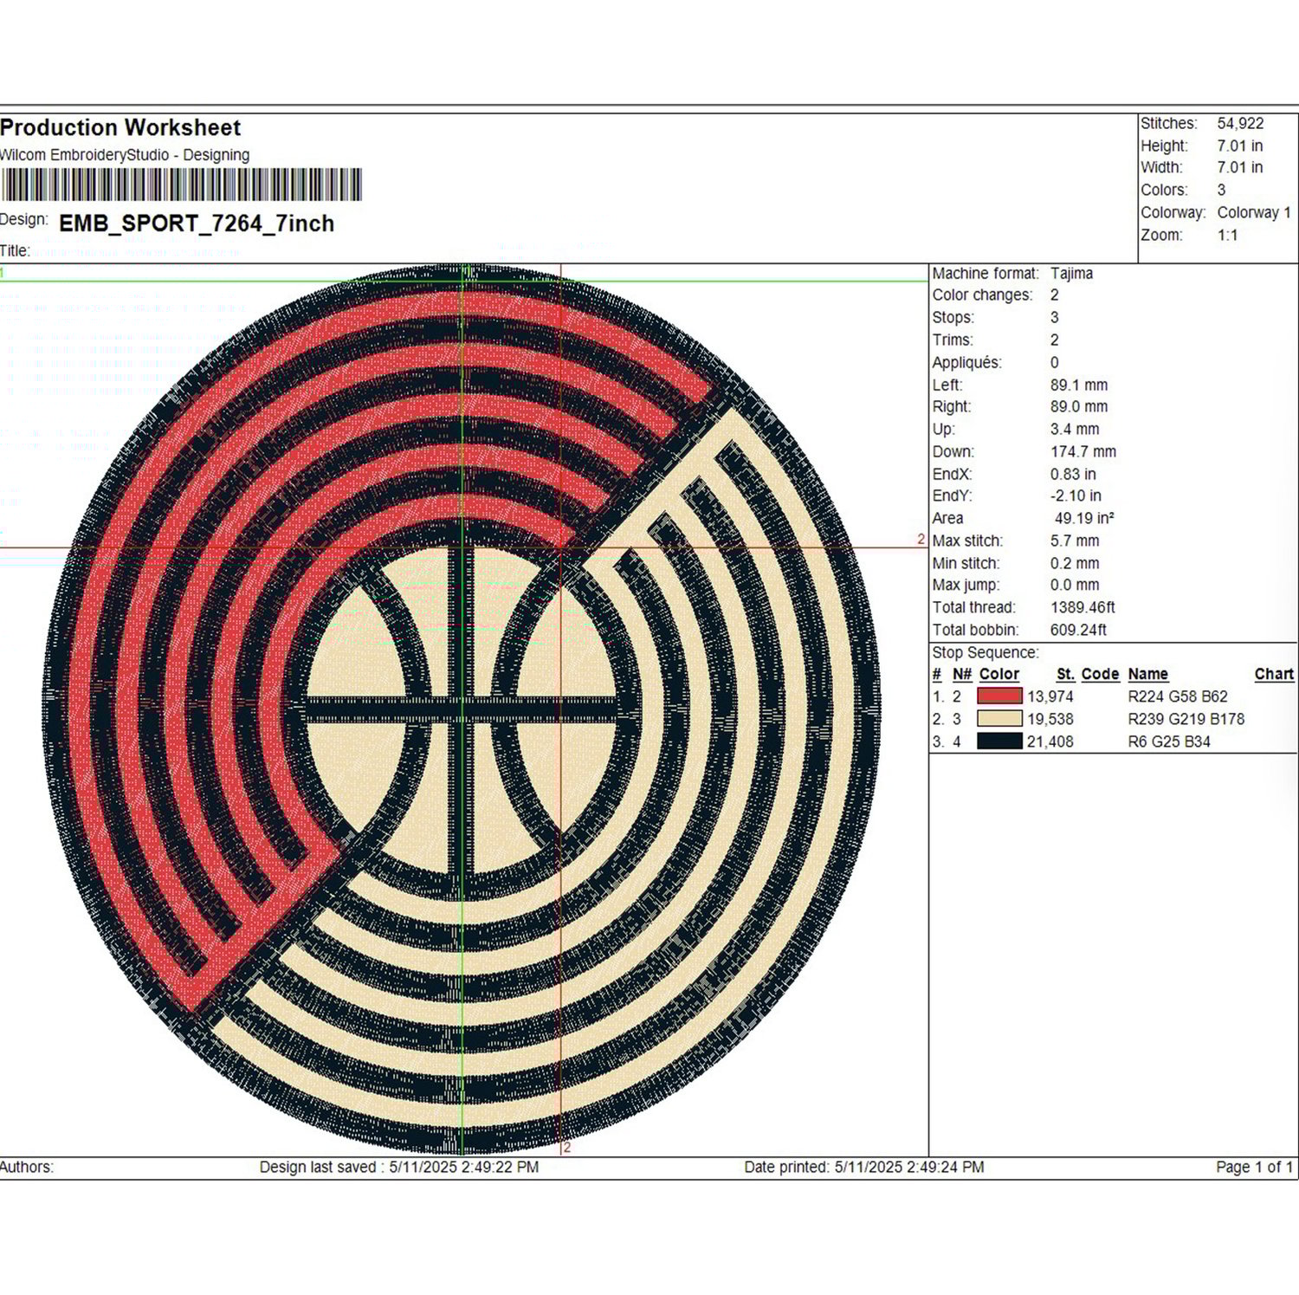This screenshot has width=1299, height=1295.
Task: Select stitch count "21,408" in stop 3
Action: point(1050,741)
